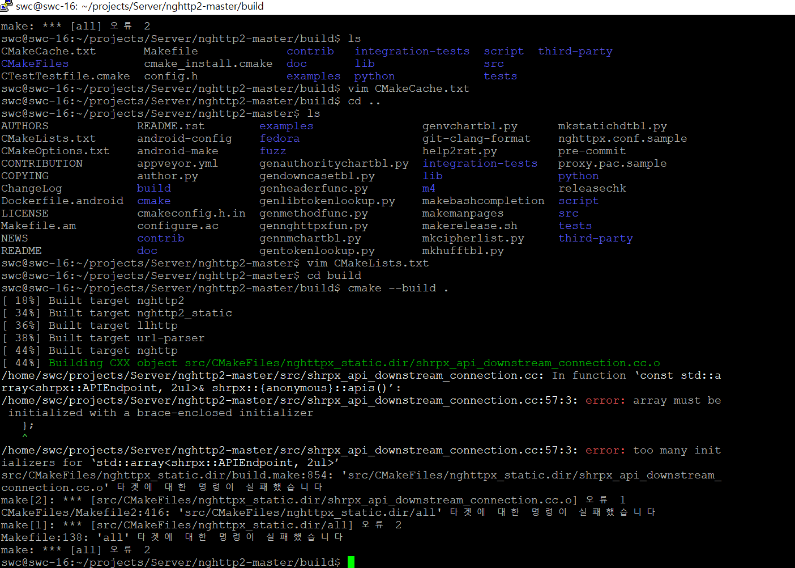Click 'genlibtokenlookup.py' file name
Image resolution: width=795 pixels, height=568 pixels.
point(327,201)
